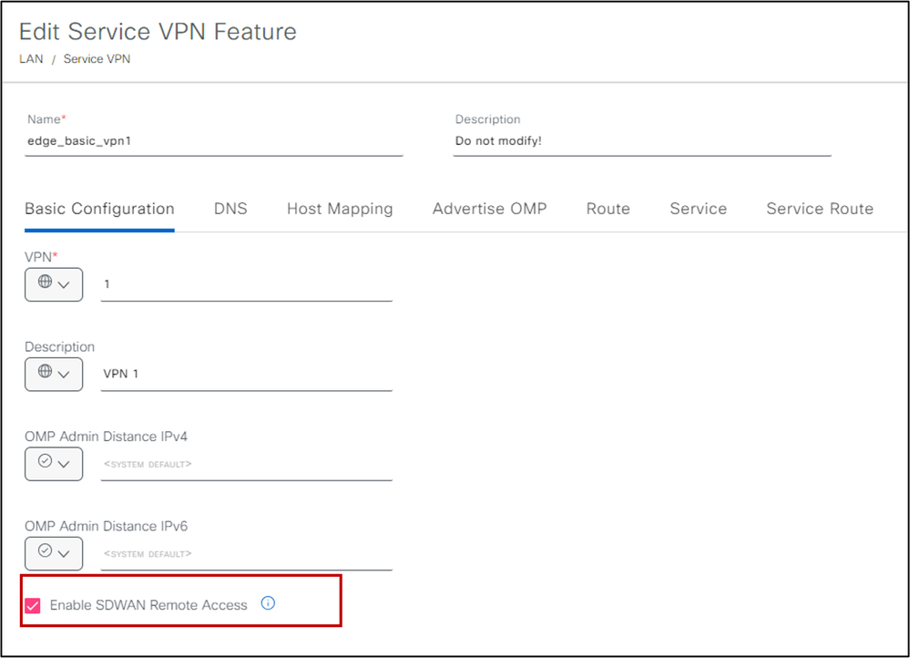The height and width of the screenshot is (658, 910).
Task: Switch to the Route tab
Action: pyautogui.click(x=608, y=209)
